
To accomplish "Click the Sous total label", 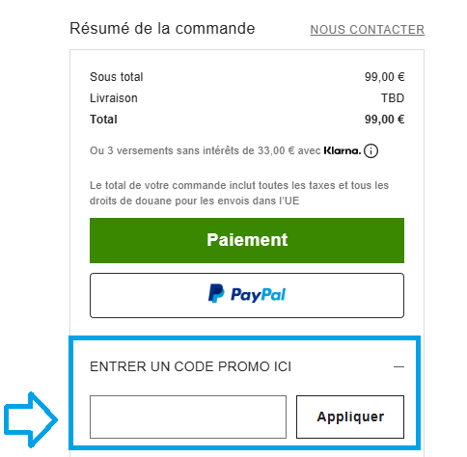I will 117,77.
